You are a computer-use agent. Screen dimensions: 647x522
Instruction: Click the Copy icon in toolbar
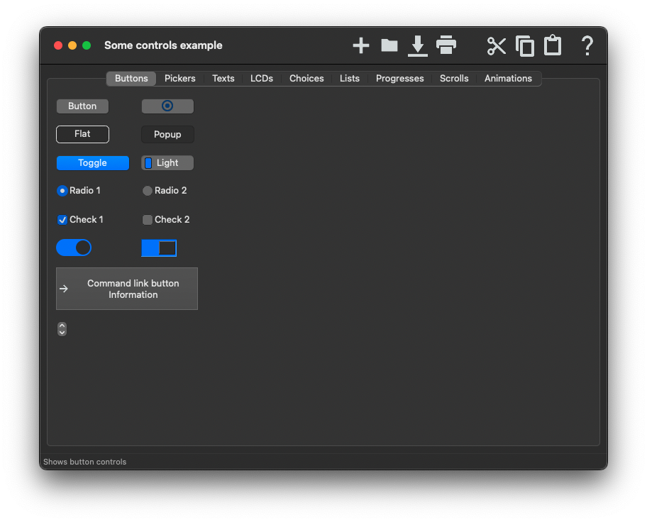tap(525, 46)
